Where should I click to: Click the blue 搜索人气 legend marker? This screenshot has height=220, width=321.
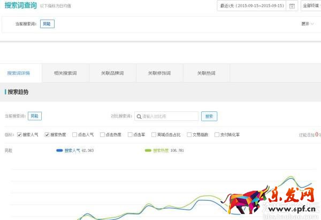59,150
